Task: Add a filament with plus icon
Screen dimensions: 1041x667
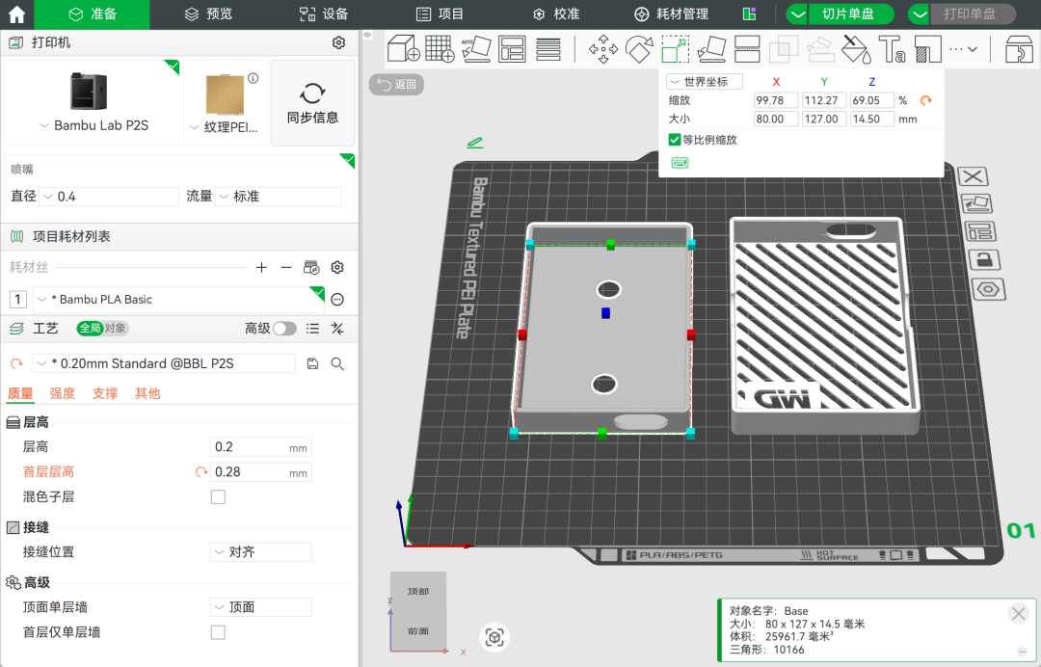Action: coord(261,267)
